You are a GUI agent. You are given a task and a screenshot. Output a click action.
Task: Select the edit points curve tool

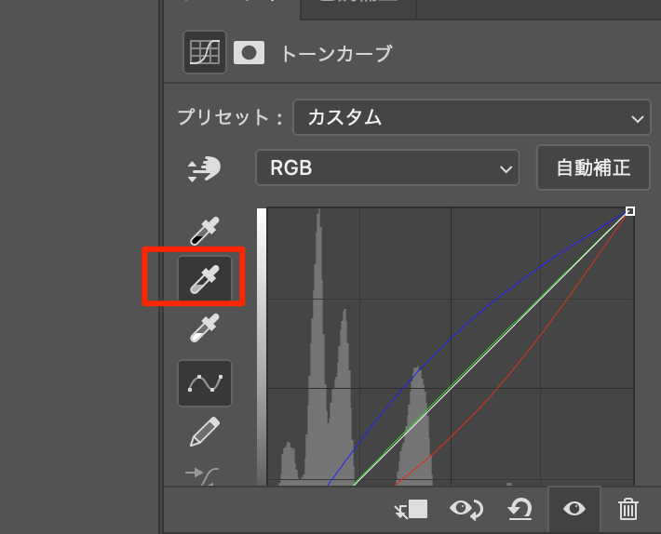pyautogui.click(x=204, y=383)
